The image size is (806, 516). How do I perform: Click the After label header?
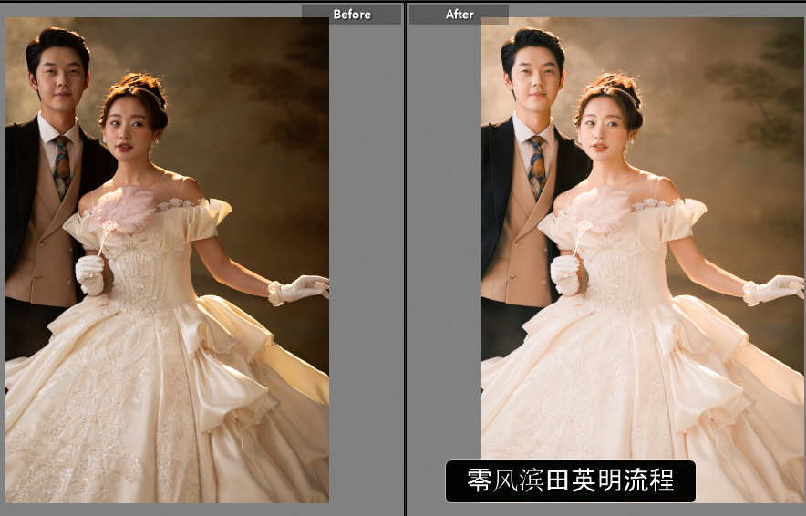pyautogui.click(x=460, y=15)
